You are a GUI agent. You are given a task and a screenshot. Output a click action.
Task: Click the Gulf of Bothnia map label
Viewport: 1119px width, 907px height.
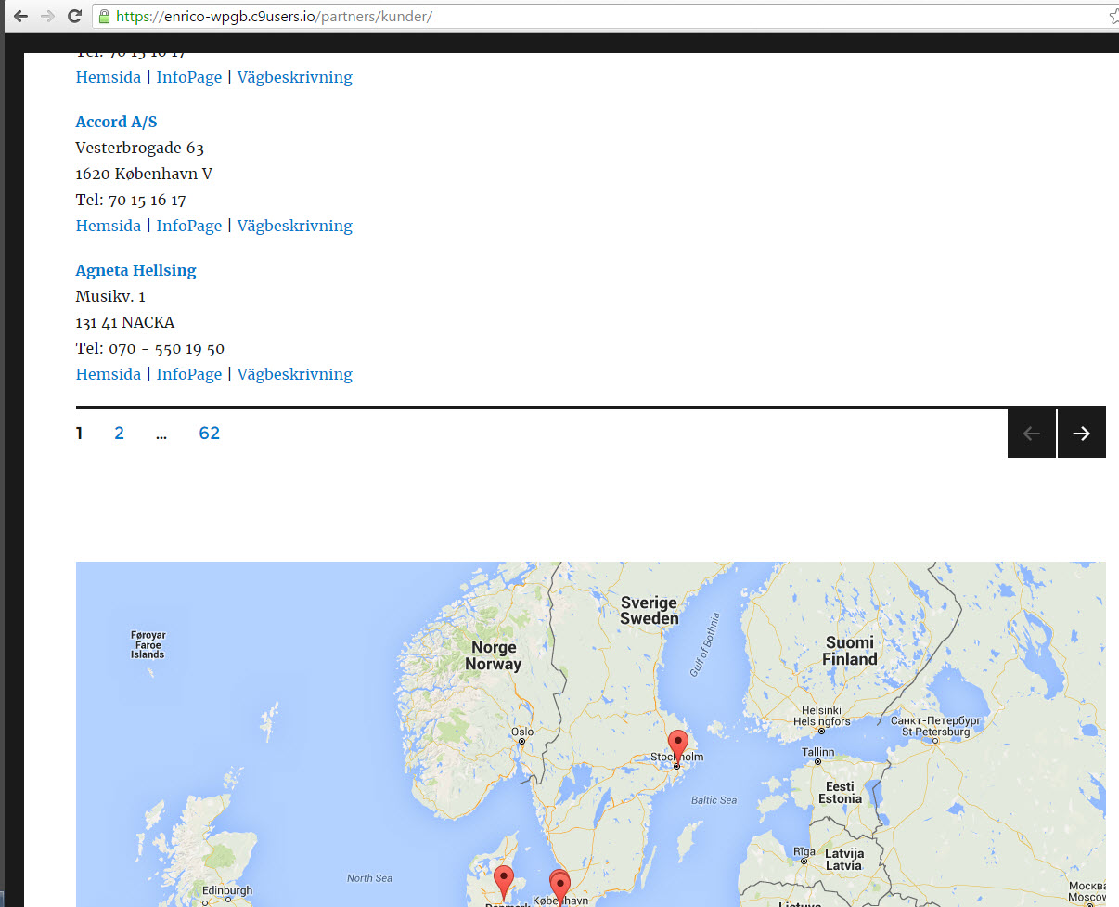(705, 644)
